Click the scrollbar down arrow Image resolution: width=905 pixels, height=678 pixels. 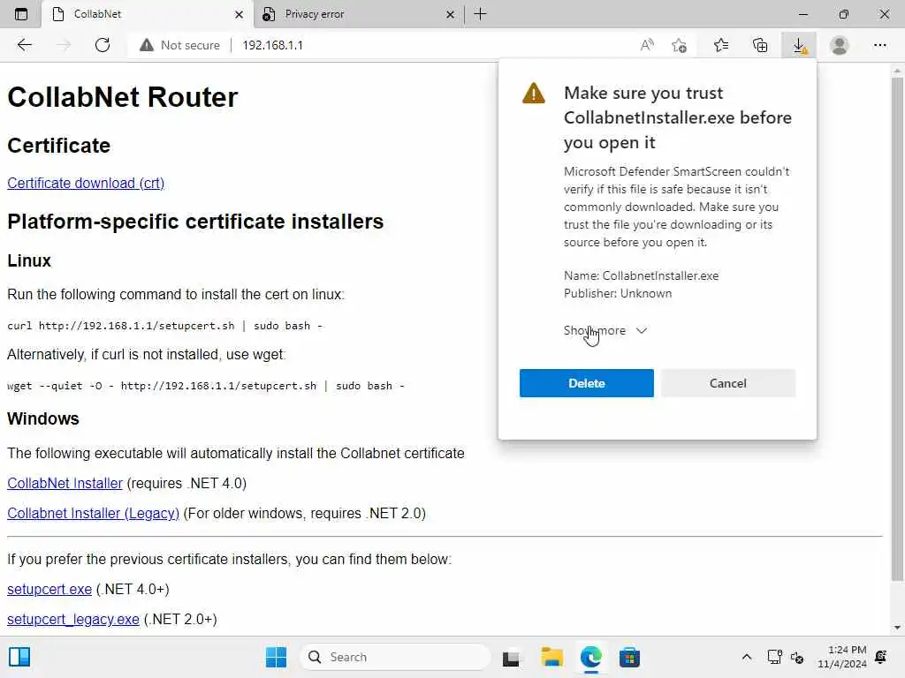click(896, 628)
